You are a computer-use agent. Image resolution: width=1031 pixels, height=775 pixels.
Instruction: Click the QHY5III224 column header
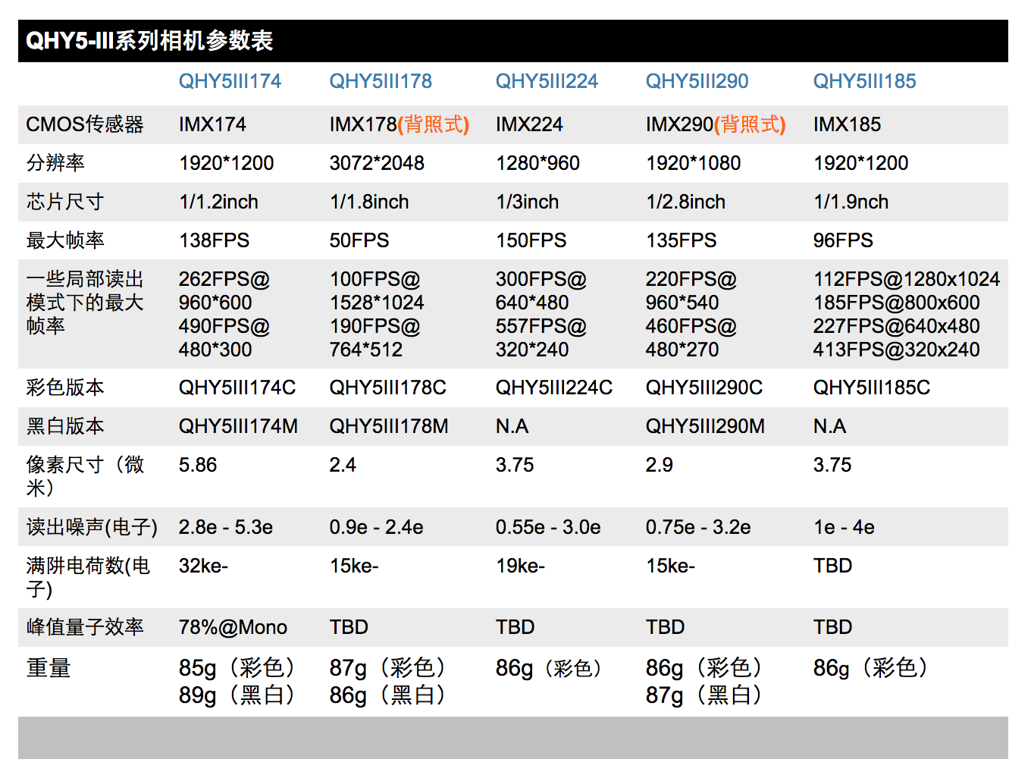tap(547, 81)
